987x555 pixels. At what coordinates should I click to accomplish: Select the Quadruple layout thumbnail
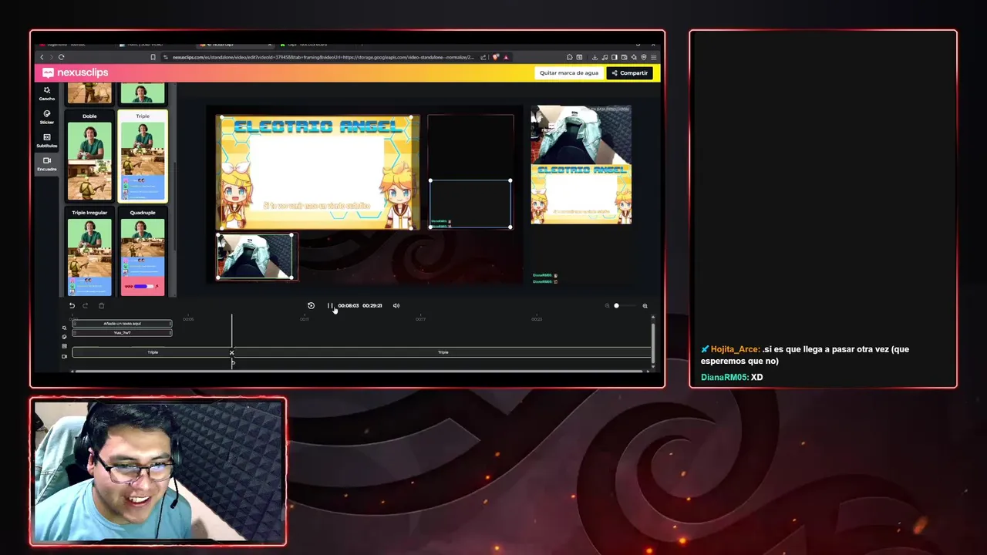coord(143,252)
